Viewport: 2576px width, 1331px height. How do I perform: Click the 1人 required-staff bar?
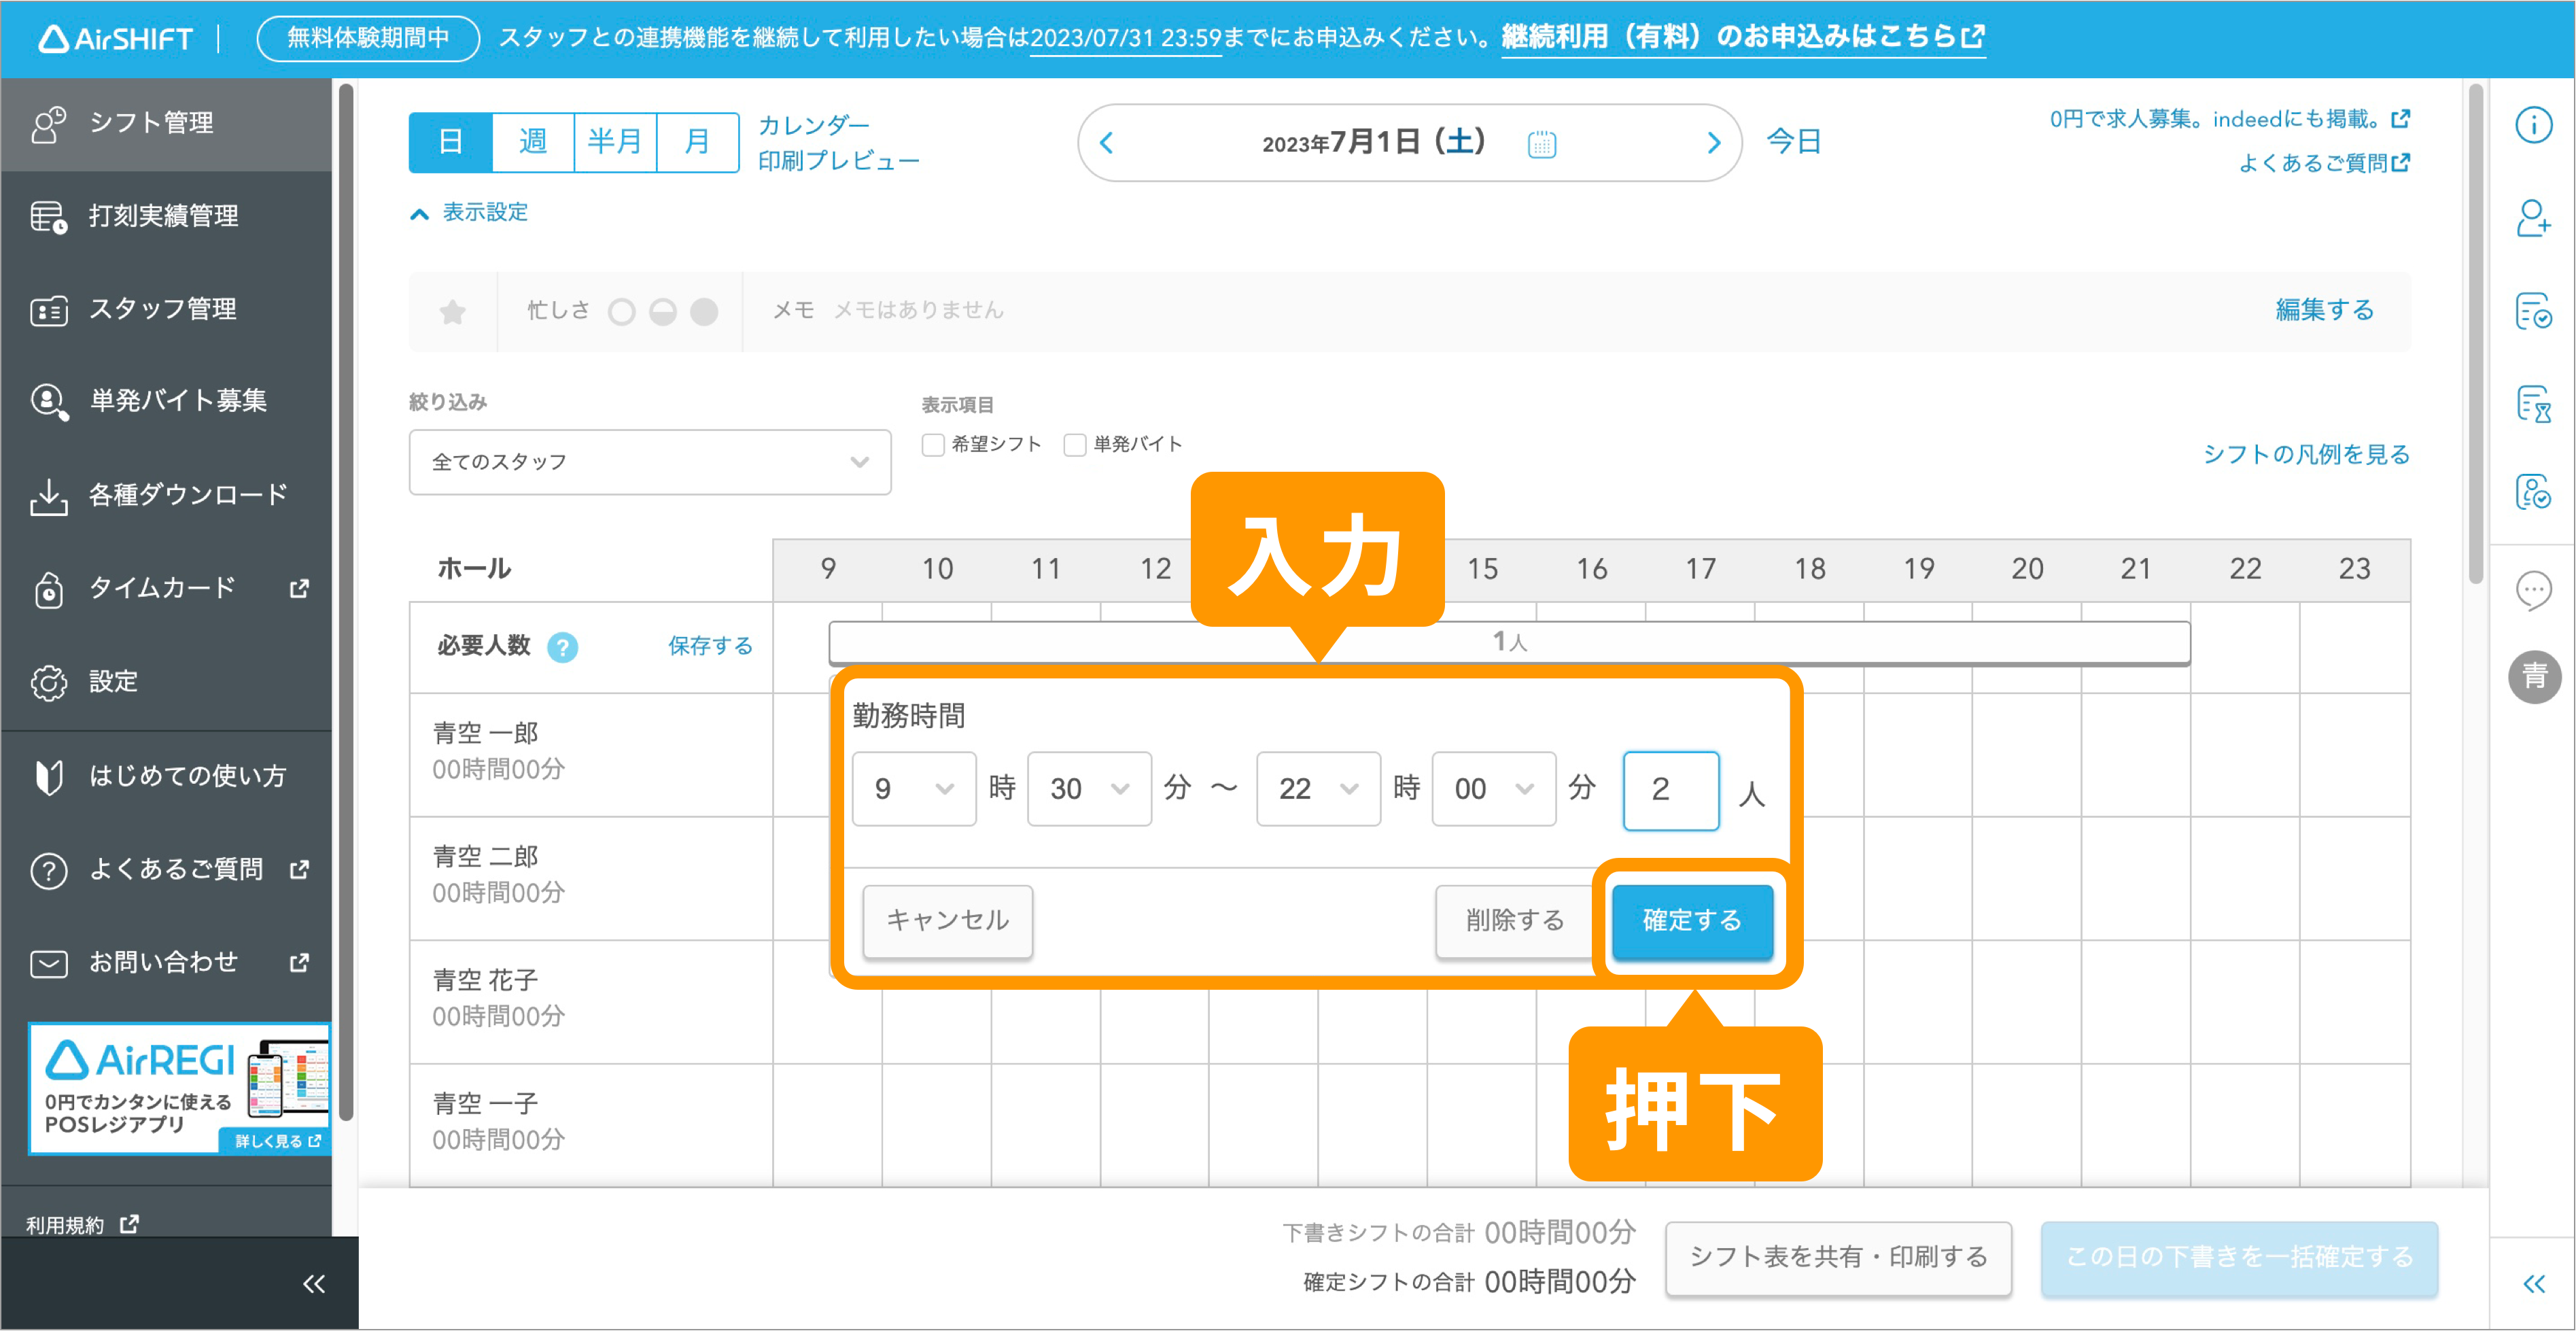click(1509, 642)
